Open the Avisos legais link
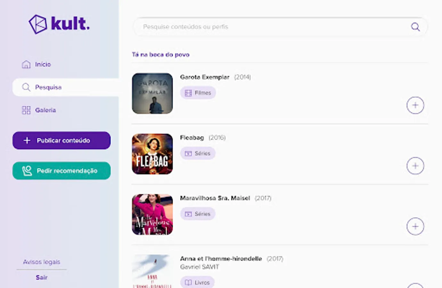The width and height of the screenshot is (442, 288). pos(42,262)
